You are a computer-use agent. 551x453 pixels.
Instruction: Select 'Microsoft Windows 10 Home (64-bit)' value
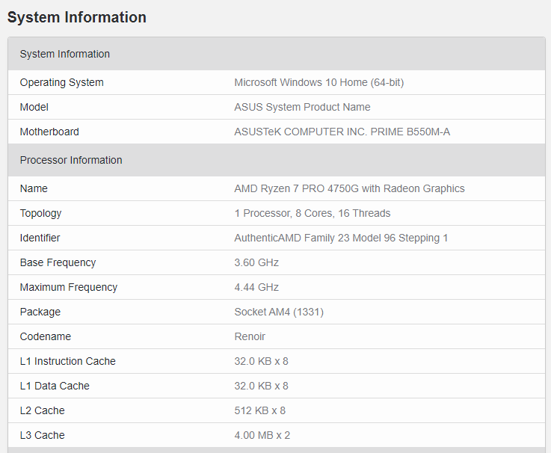[x=319, y=82]
